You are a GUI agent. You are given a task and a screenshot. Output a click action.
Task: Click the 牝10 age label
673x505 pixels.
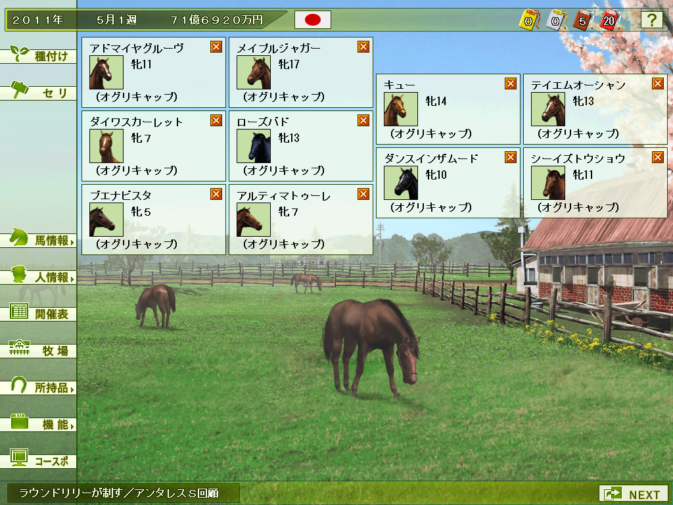pos(436,175)
